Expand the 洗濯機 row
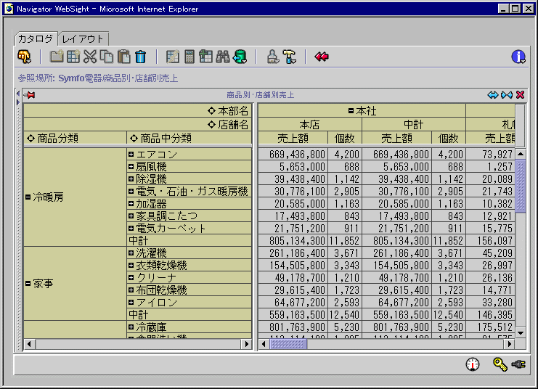 [x=131, y=253]
